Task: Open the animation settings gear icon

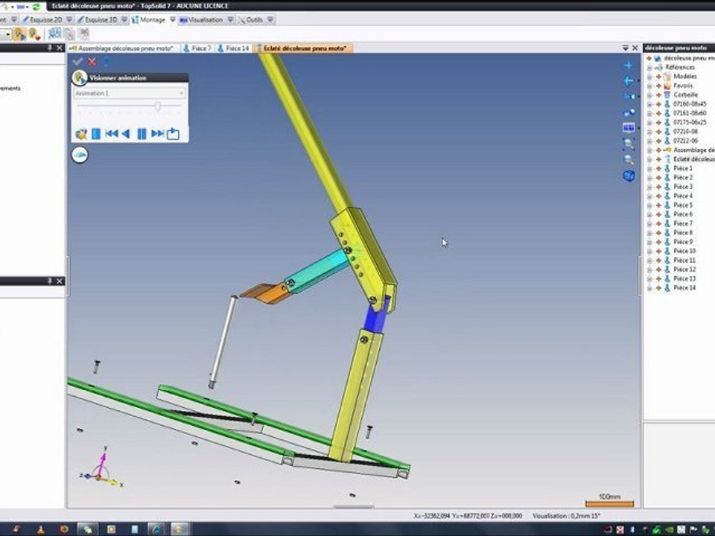Action: click(x=81, y=133)
